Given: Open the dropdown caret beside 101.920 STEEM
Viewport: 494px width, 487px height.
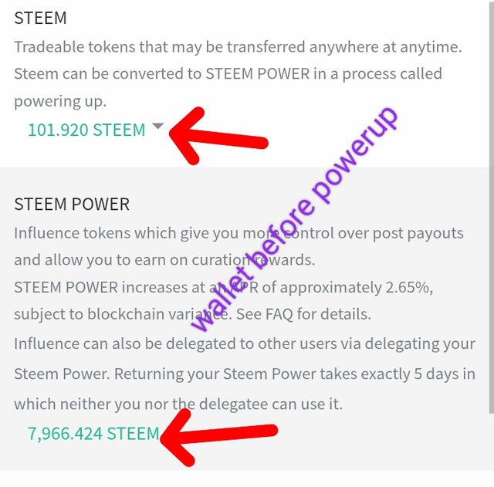Looking at the screenshot, I should click(158, 127).
